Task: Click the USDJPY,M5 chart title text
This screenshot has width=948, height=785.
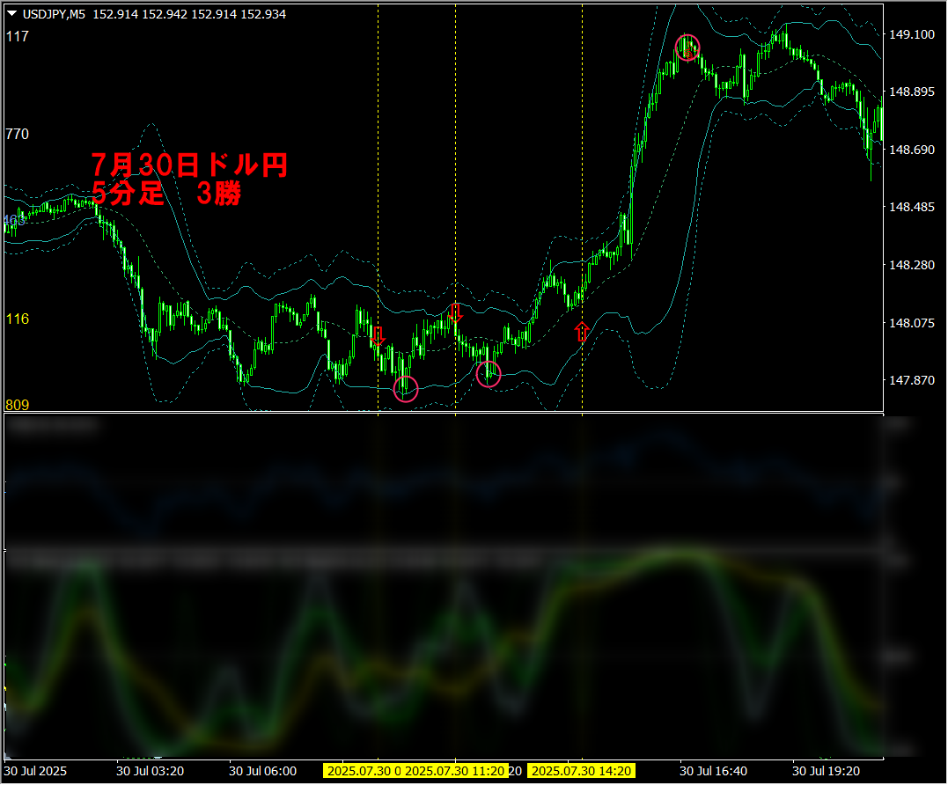Action: [54, 14]
